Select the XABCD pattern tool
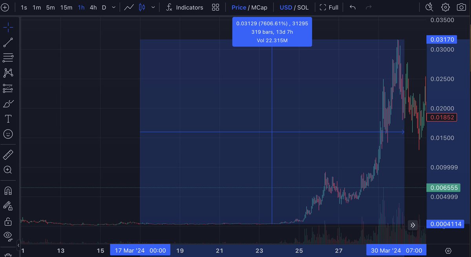This screenshot has width=471, height=257. pyautogui.click(x=8, y=73)
